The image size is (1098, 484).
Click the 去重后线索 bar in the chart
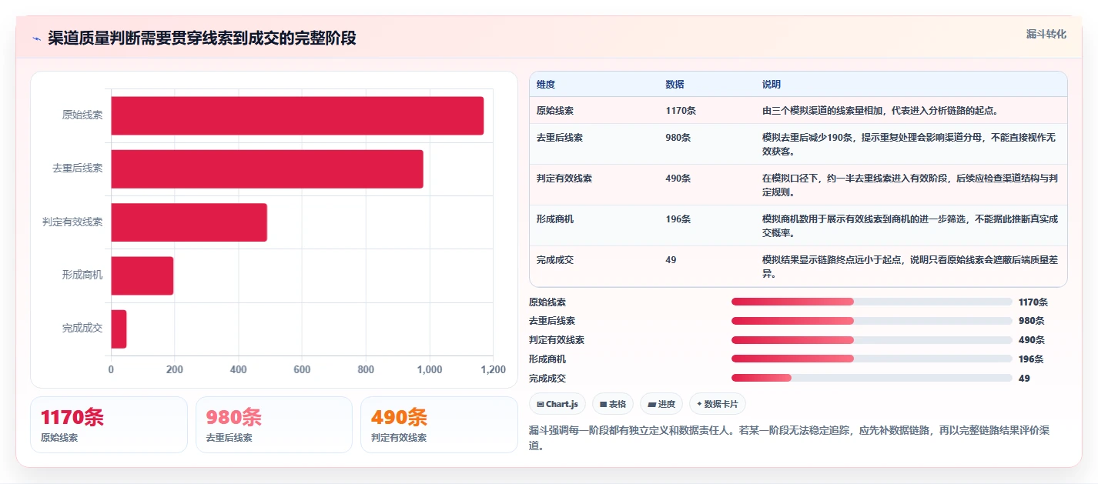(267, 169)
